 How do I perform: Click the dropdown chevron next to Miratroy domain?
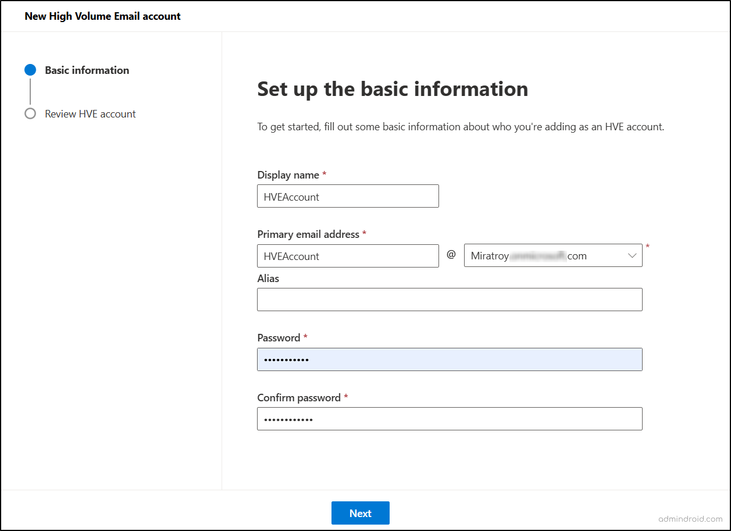tap(632, 255)
